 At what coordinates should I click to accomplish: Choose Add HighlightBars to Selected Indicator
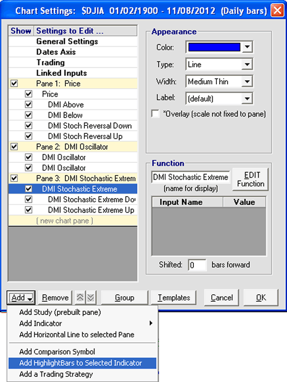pyautogui.click(x=80, y=363)
